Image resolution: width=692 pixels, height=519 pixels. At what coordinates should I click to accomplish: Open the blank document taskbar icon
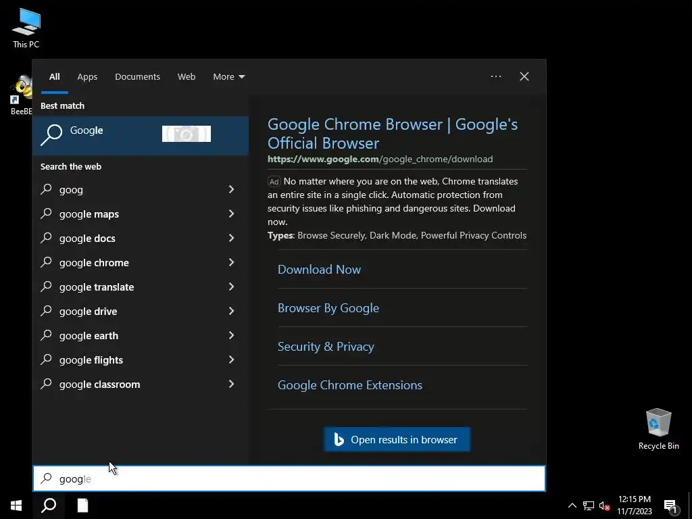pyautogui.click(x=82, y=505)
